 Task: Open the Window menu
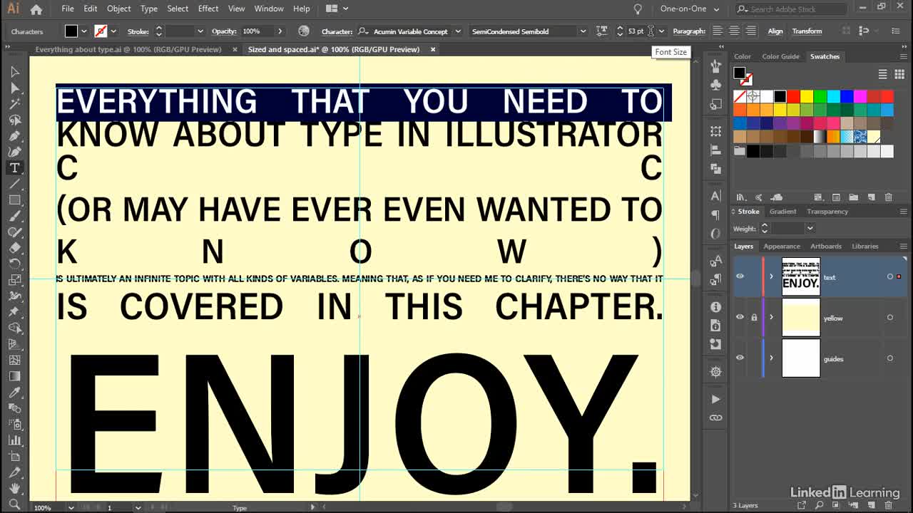(x=269, y=9)
